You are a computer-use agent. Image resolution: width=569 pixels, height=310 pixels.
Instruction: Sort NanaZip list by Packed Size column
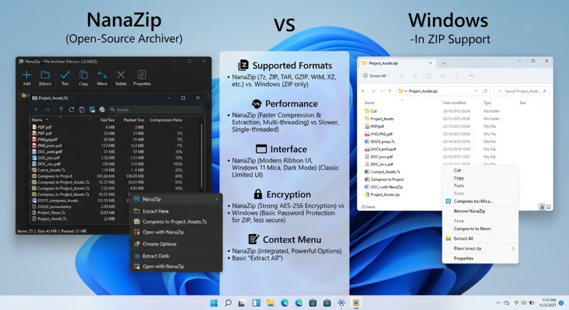(x=134, y=120)
